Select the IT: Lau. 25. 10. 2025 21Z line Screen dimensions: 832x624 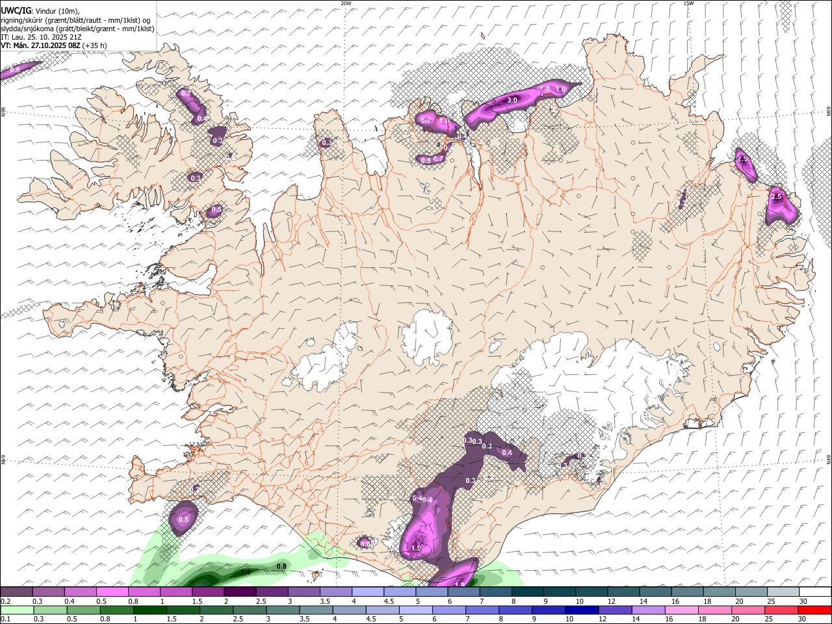[x=41, y=37]
